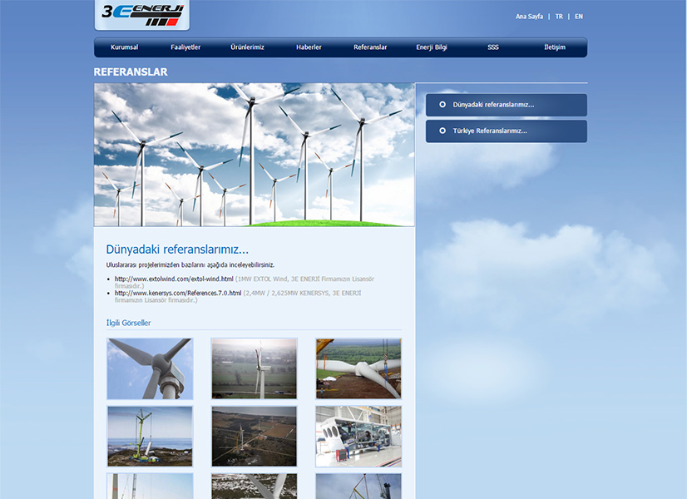Image resolution: width=687 pixels, height=499 pixels.
Task: Open the extolwind.com reference link
Action: [174, 279]
